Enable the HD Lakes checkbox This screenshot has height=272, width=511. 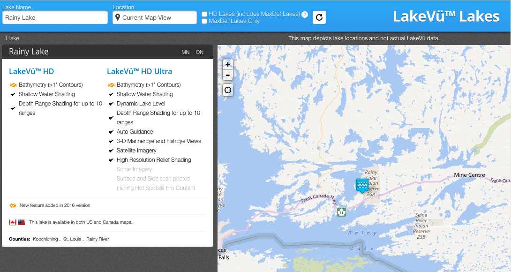tap(204, 14)
